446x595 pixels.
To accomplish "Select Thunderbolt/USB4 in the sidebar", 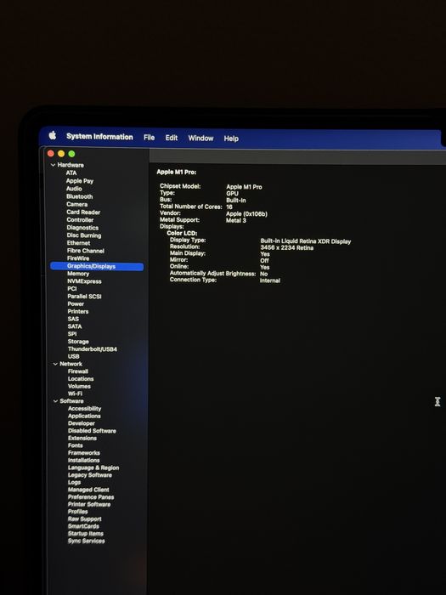I will (x=93, y=349).
